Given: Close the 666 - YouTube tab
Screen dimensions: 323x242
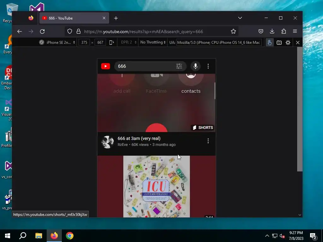Looking at the screenshot, I should click(104, 18).
